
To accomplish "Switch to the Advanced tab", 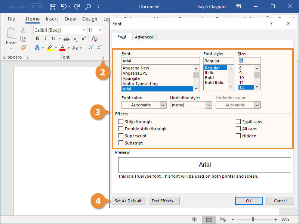I will (x=144, y=37).
